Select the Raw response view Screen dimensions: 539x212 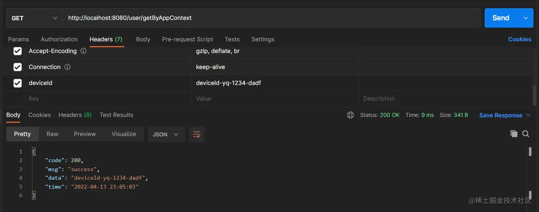tap(52, 134)
